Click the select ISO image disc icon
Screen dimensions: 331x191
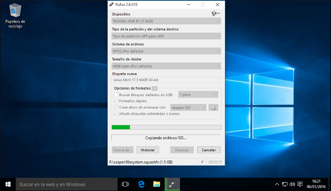213,108
